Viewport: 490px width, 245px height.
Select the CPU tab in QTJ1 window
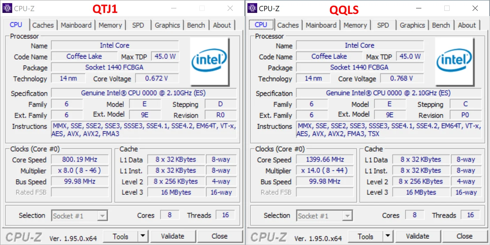pos(16,25)
